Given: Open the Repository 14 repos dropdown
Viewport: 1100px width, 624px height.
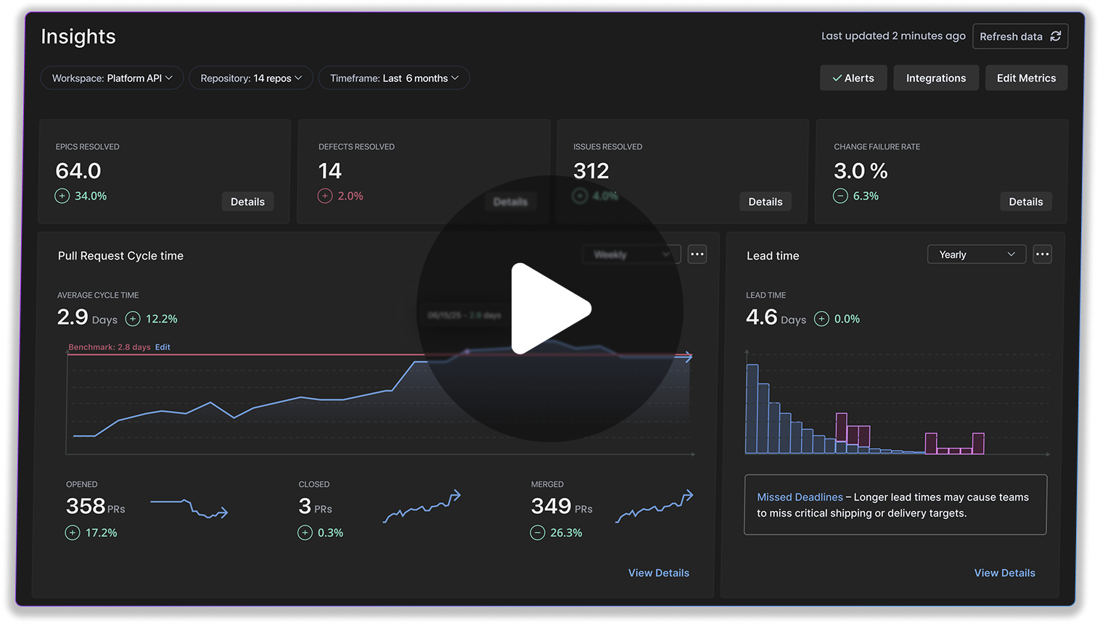Looking at the screenshot, I should click(251, 78).
